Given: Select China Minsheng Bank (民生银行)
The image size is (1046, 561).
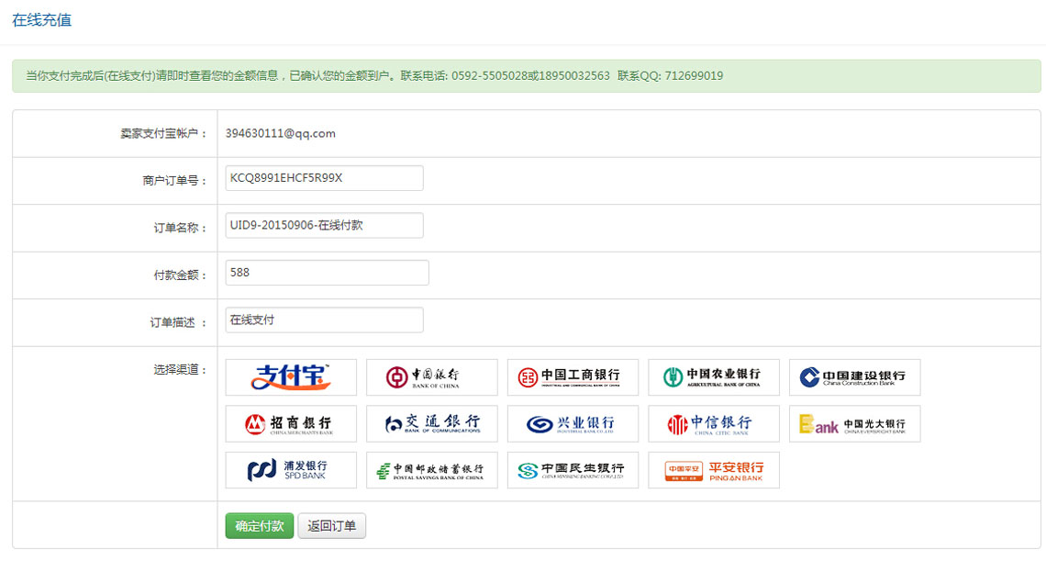Looking at the screenshot, I should tap(573, 470).
